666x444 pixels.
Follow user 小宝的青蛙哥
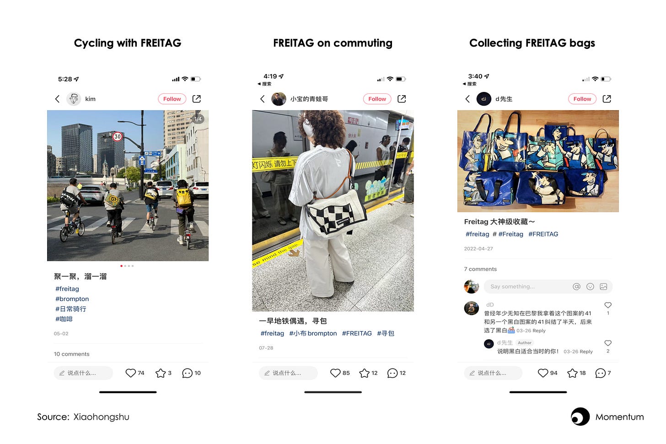[377, 99]
